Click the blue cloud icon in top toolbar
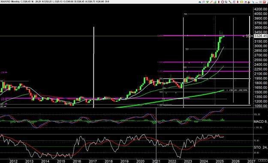 [200, 2]
